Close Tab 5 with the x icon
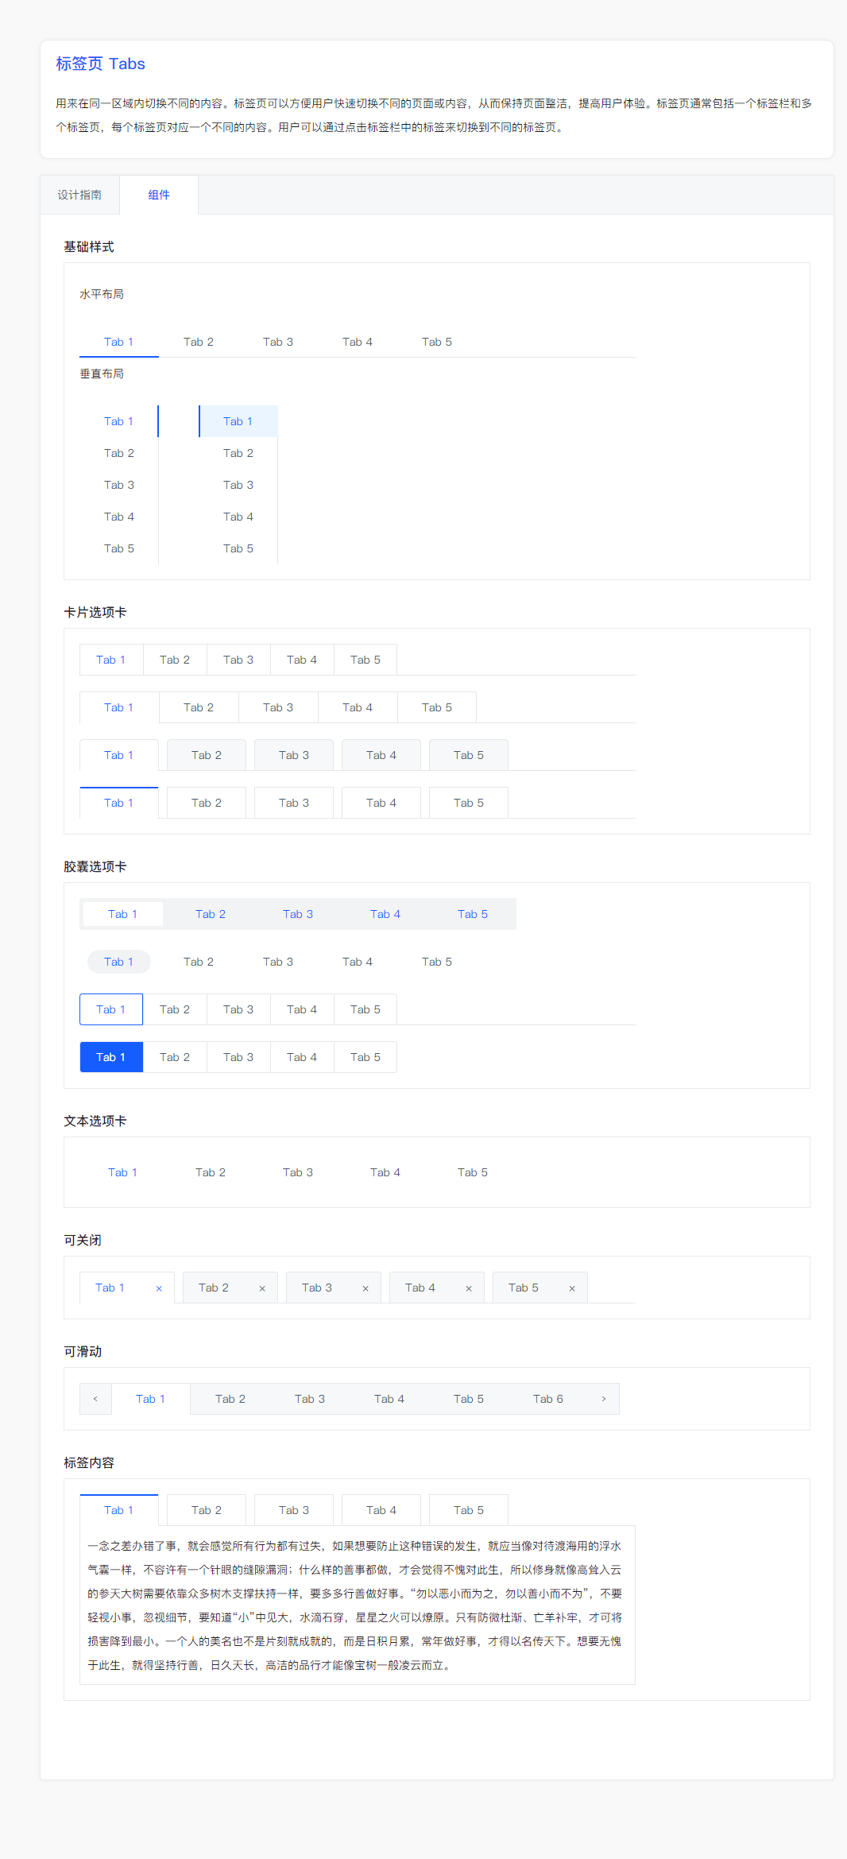 coord(572,1288)
